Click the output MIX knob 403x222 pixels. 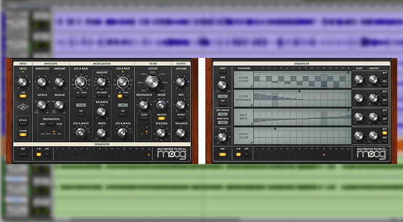(x=181, y=105)
